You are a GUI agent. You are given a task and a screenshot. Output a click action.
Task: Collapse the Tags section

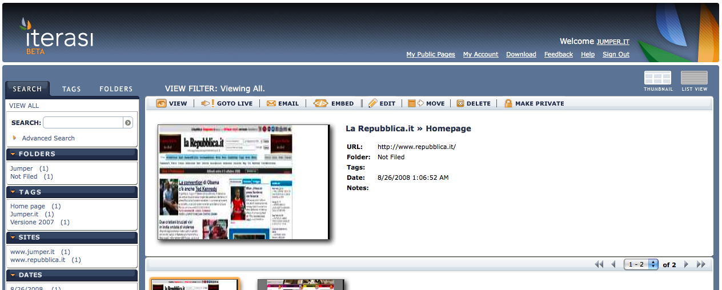coord(13,192)
